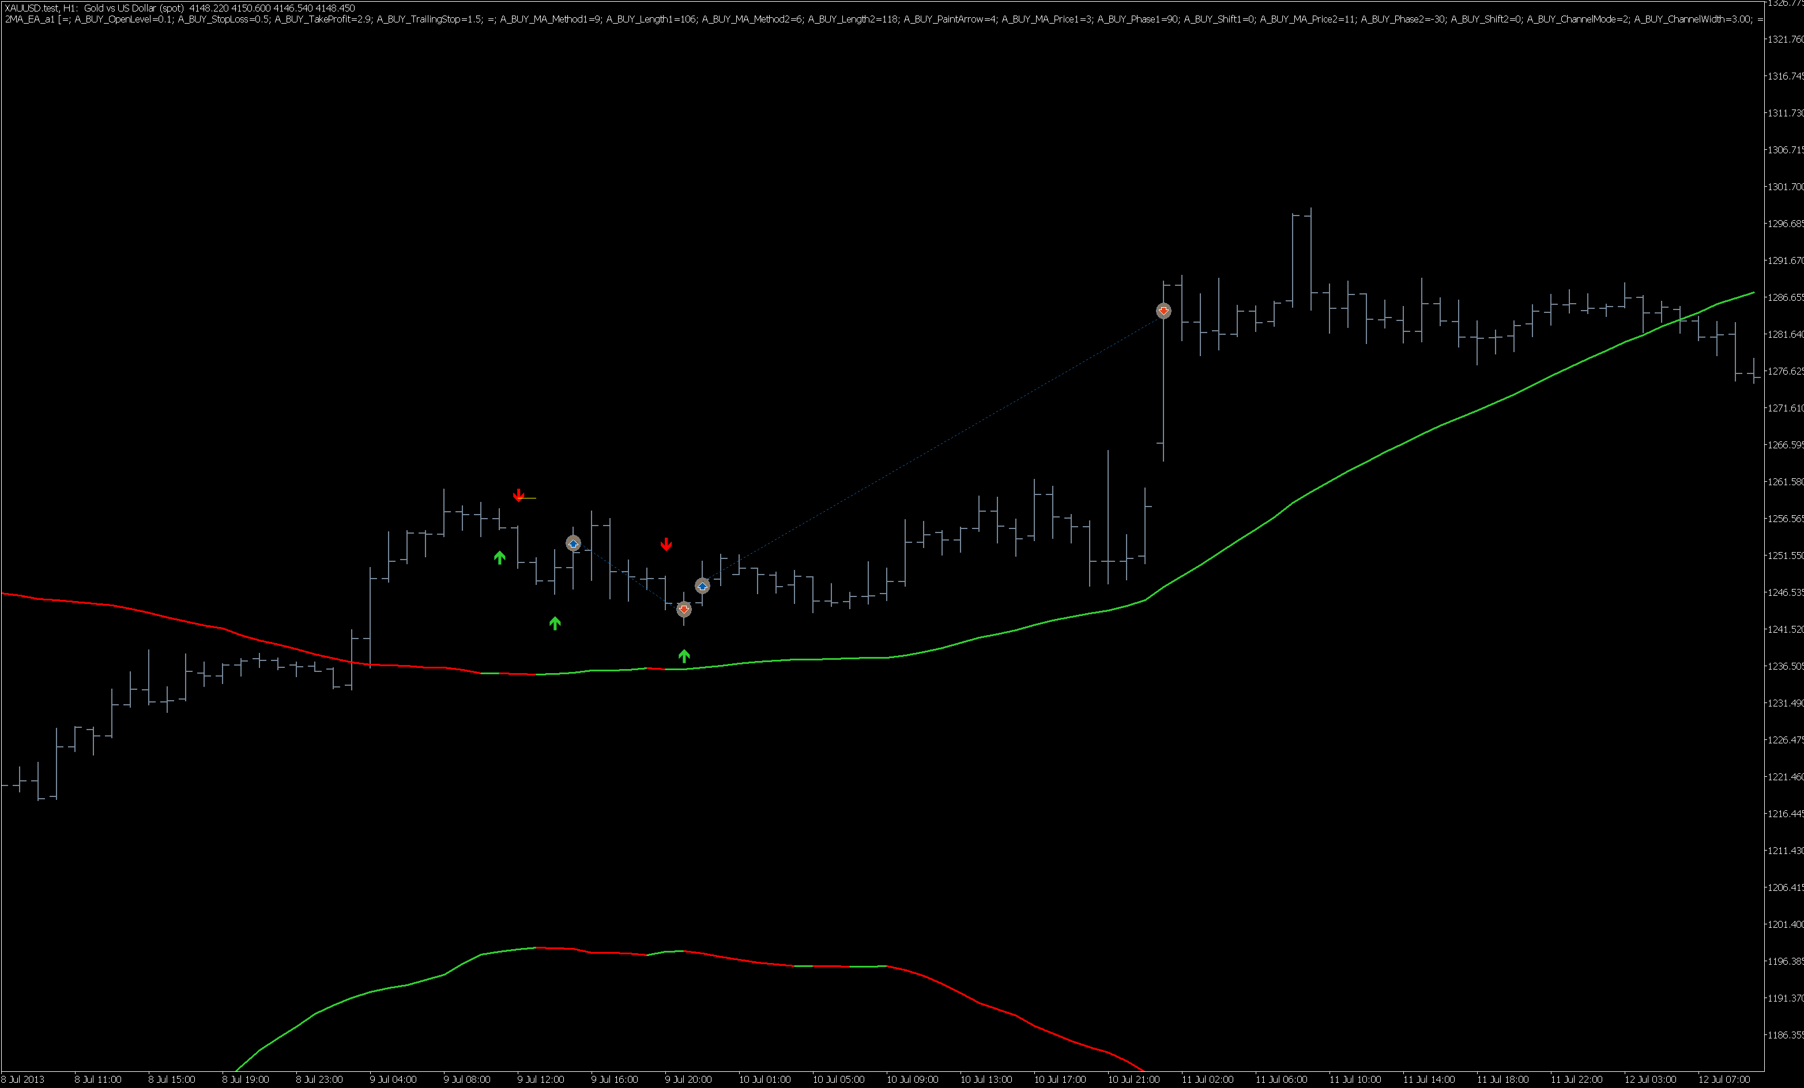Viewport: 1804px width, 1088px height.
Task: Click the 'A_BUY_ChannelWidth=3.00' parameter text
Action: coord(1692,19)
